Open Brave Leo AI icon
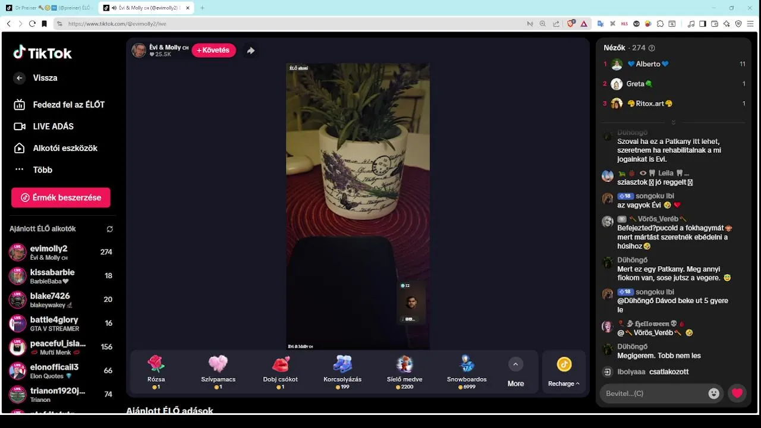 [x=727, y=24]
